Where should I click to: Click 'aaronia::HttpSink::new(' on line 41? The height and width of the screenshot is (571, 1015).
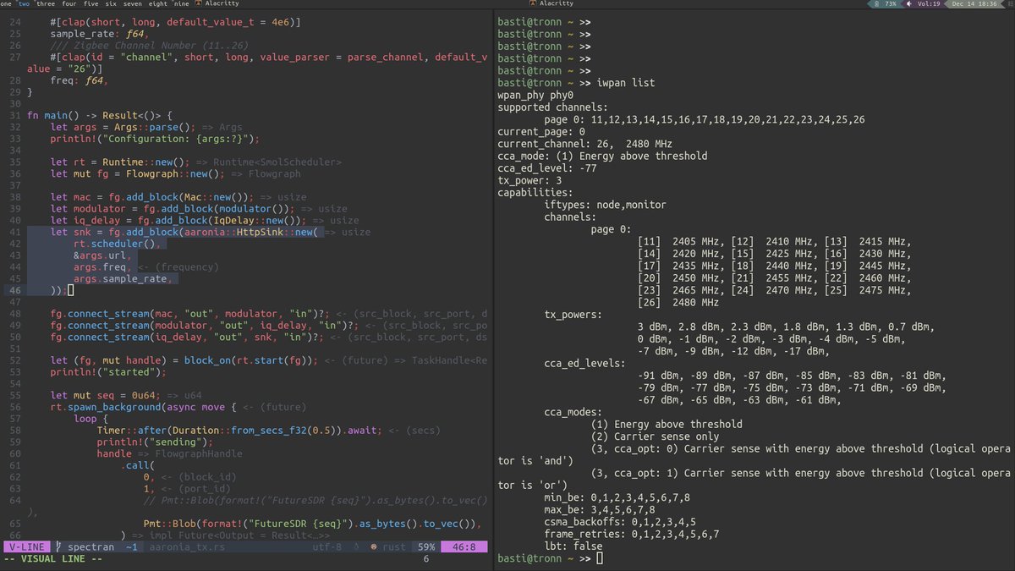coord(250,233)
